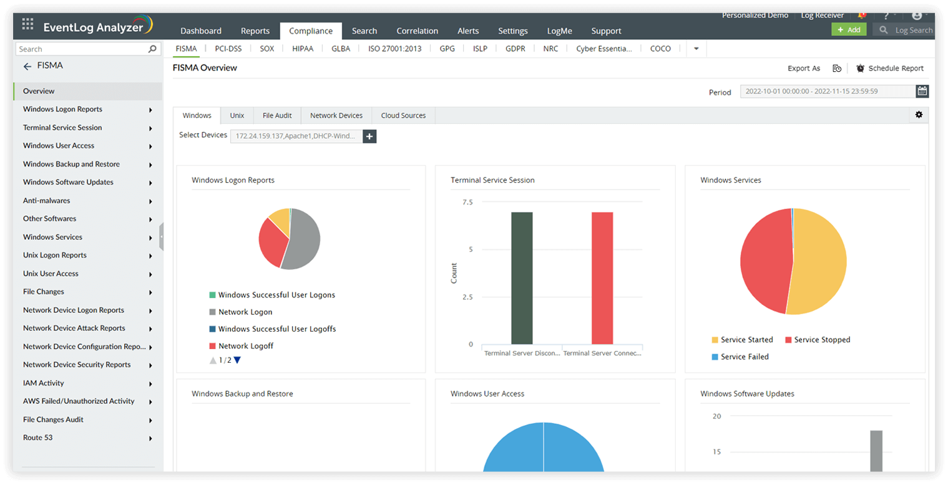This screenshot has height=485, width=948.
Task: Click Export As
Action: [x=804, y=69]
